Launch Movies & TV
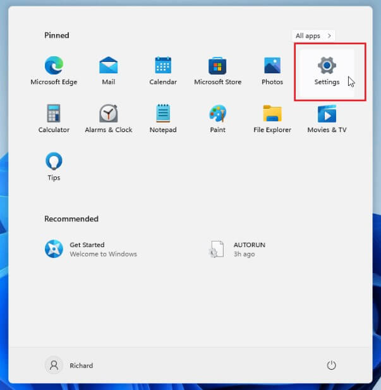This screenshot has height=390, width=381. [327, 119]
